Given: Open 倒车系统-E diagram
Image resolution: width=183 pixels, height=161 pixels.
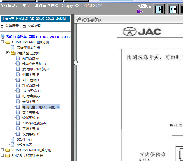Looking at the screenshot, I should pyautogui.click(x=31, y=75).
